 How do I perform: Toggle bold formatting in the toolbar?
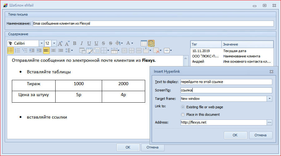click(75, 43)
